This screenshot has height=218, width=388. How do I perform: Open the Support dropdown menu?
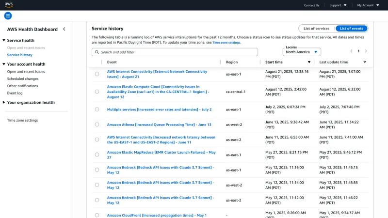[338, 5]
